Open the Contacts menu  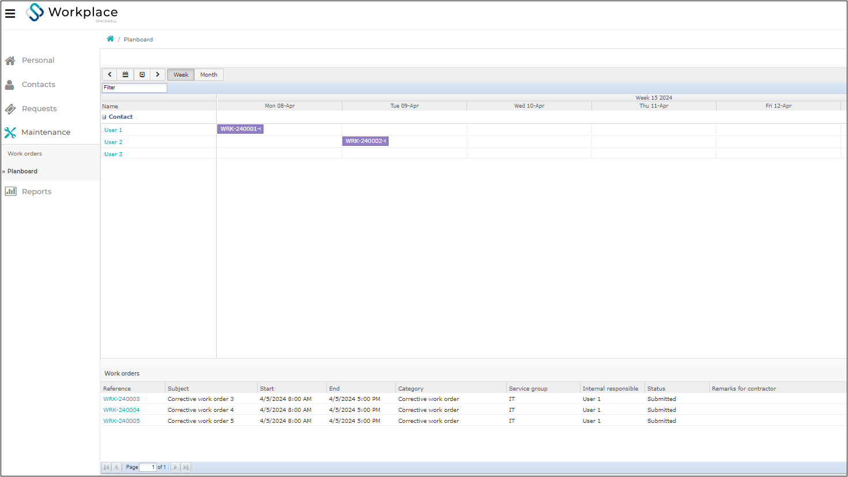(x=39, y=85)
